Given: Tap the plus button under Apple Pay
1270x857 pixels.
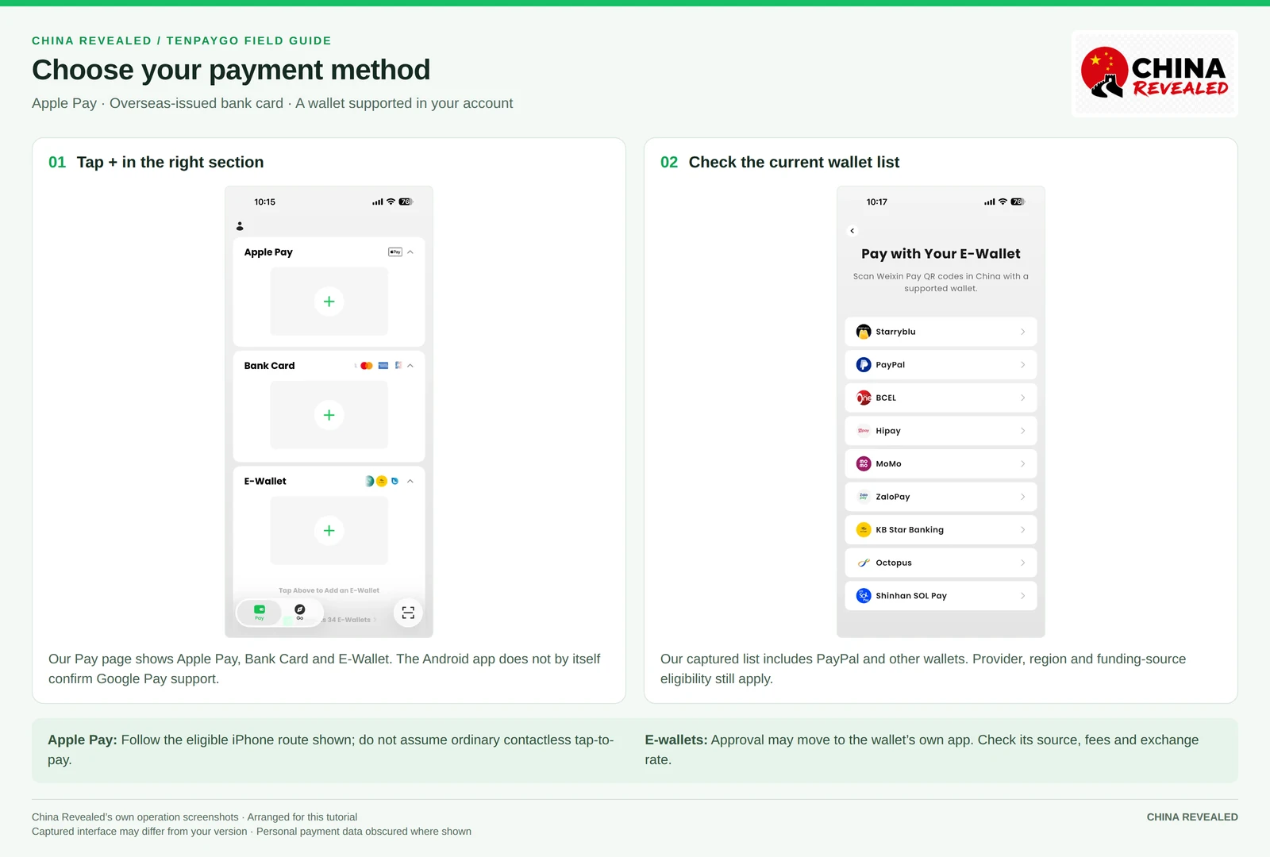Looking at the screenshot, I should [x=329, y=302].
